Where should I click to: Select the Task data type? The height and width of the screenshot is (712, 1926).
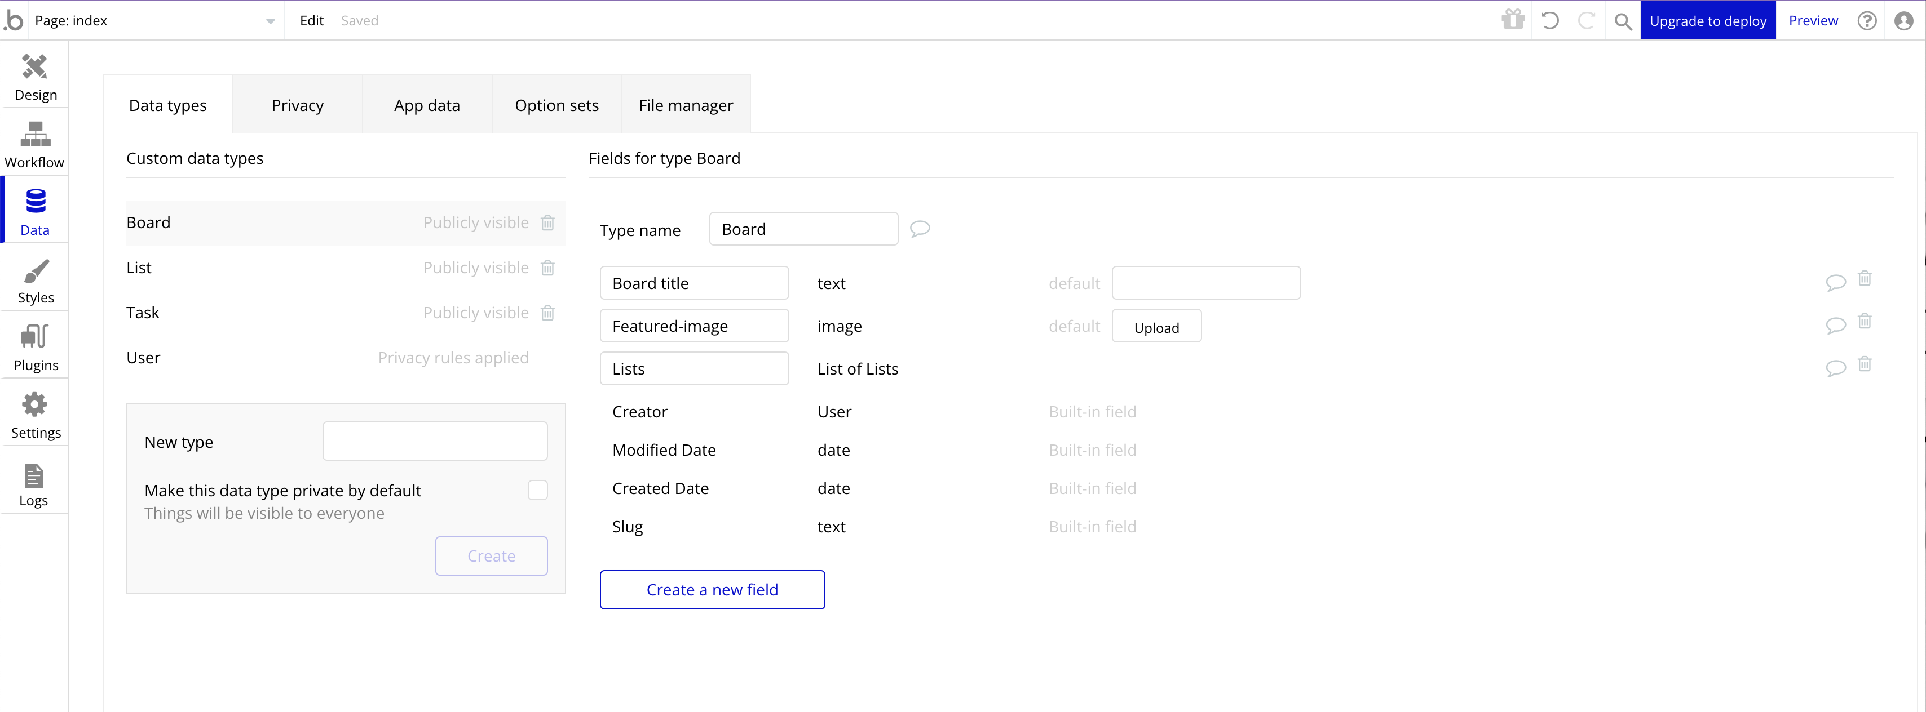point(143,312)
